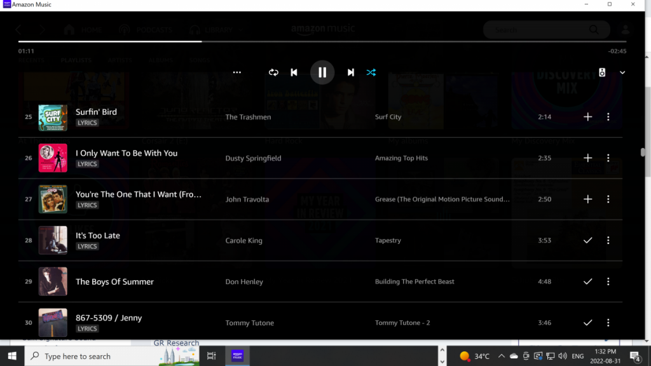Add You're The One That I Want to library

coord(587,199)
